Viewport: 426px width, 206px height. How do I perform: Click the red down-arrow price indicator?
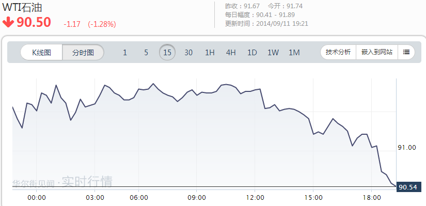click(8, 23)
